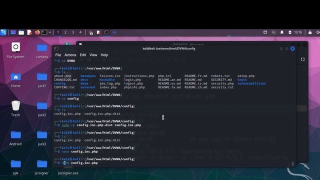Open the Home folder desktop icon

[15, 80]
